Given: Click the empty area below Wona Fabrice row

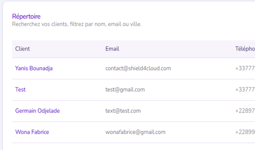Looking at the screenshot, I should [127, 147].
